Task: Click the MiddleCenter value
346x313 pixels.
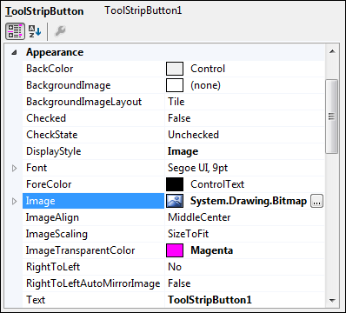Action: 199,217
